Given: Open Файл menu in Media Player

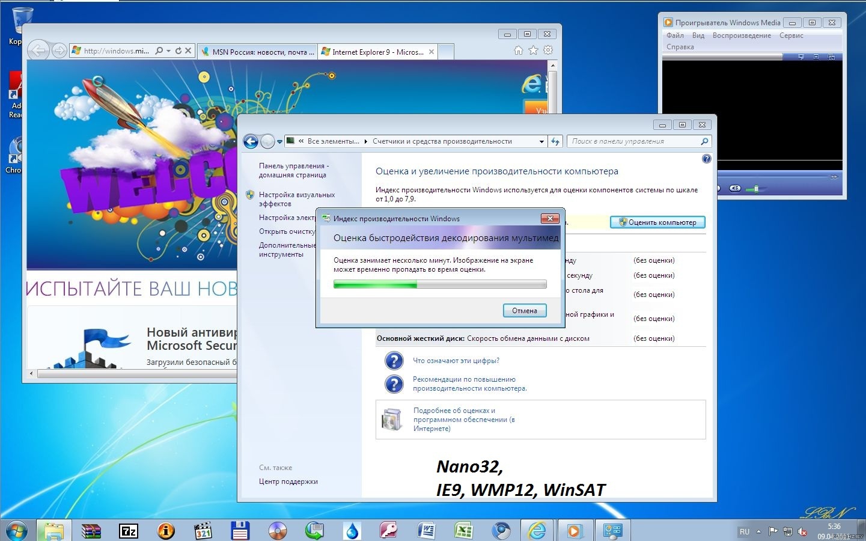Looking at the screenshot, I should (675, 35).
